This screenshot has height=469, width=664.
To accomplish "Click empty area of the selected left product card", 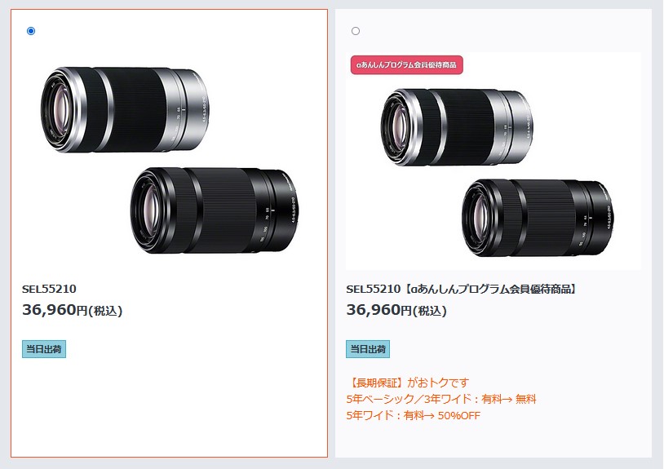I will click(170, 406).
